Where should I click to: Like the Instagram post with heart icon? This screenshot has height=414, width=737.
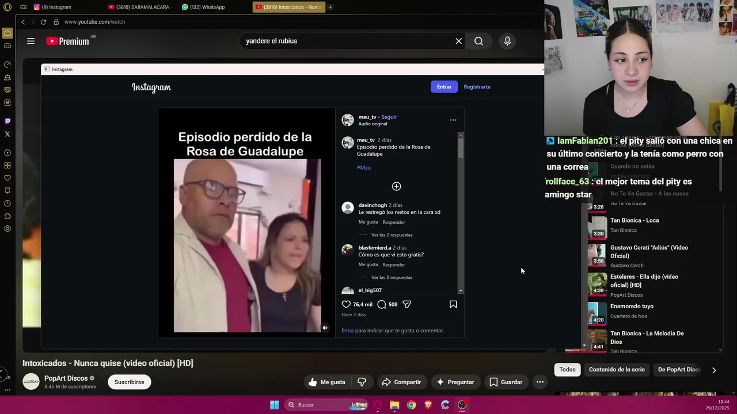point(346,304)
